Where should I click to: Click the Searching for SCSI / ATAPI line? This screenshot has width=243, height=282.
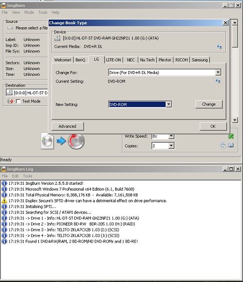(50, 212)
